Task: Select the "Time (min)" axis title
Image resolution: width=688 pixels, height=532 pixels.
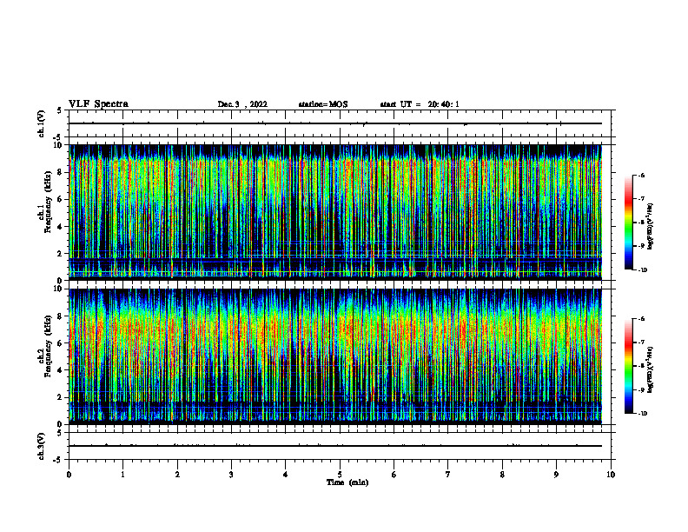Action: (347, 482)
